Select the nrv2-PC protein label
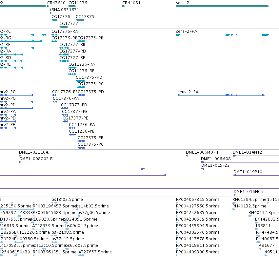The image size is (279, 257). pyautogui.click(x=8, y=92)
